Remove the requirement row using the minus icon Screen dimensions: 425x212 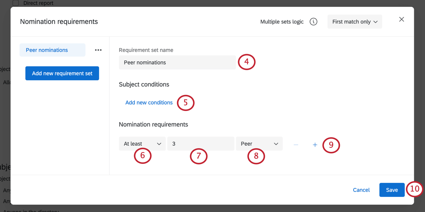(296, 145)
